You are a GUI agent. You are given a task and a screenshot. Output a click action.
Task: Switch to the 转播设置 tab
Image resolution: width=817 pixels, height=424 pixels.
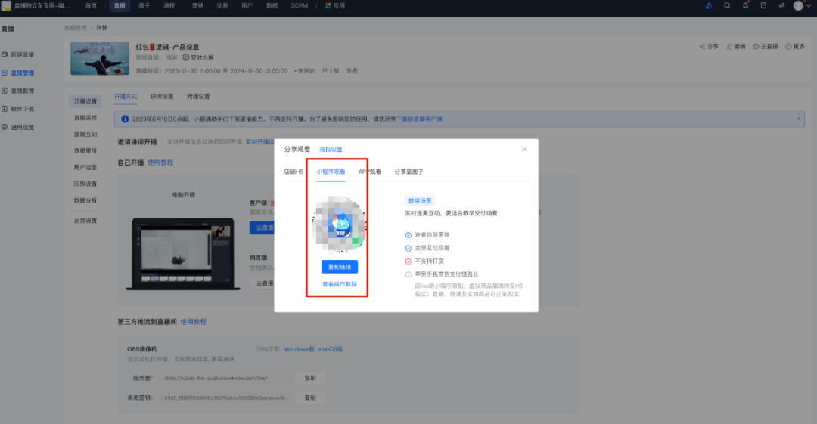(x=198, y=97)
